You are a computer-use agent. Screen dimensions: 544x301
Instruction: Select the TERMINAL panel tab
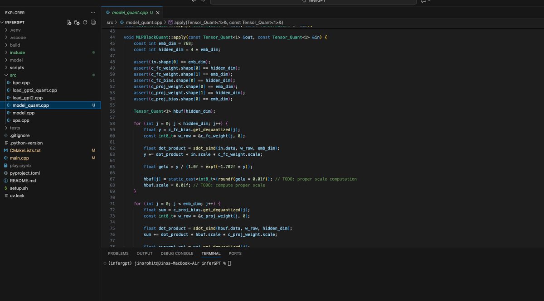[211, 253]
